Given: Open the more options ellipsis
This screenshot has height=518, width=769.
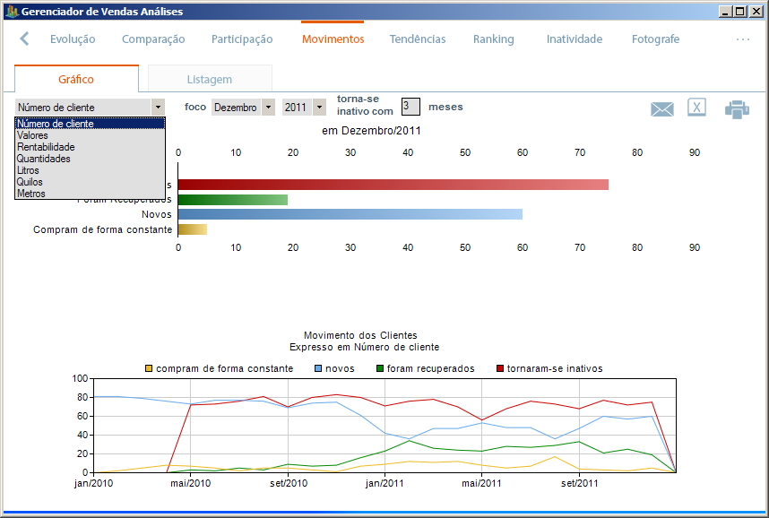Looking at the screenshot, I should [742, 39].
